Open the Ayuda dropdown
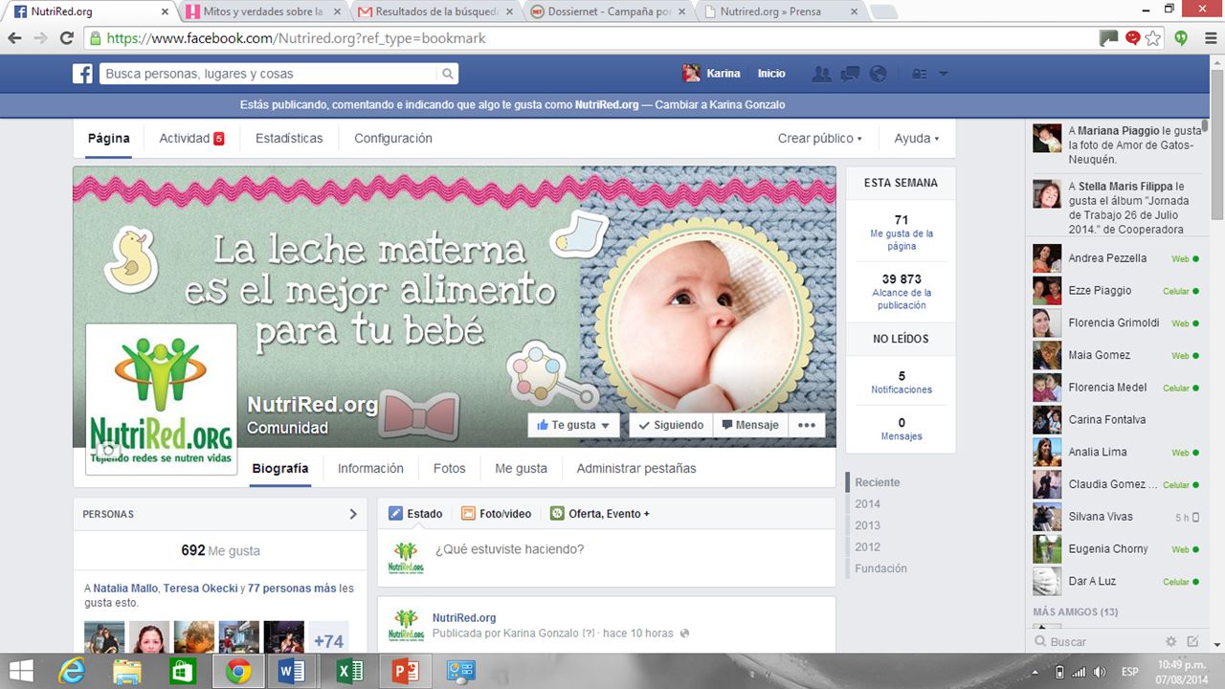 point(916,139)
